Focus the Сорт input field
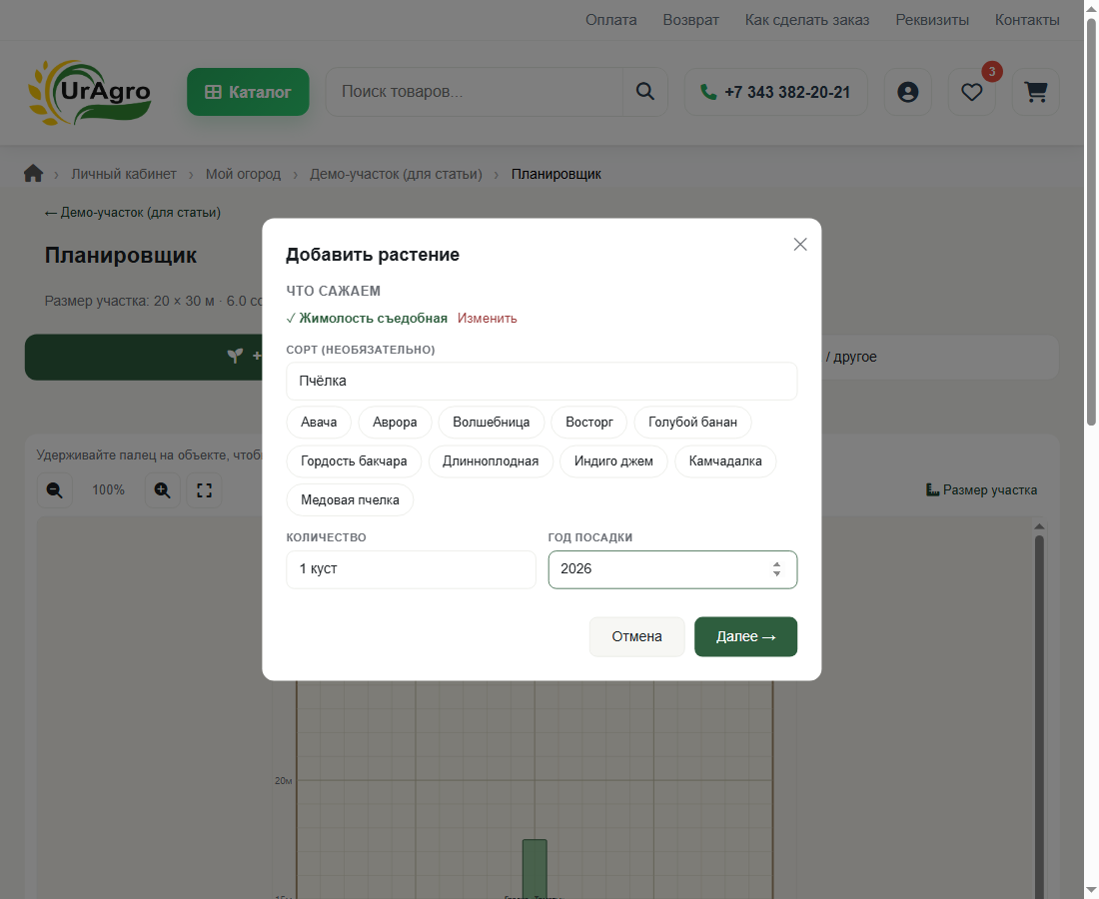The image size is (1099, 899). tap(542, 382)
